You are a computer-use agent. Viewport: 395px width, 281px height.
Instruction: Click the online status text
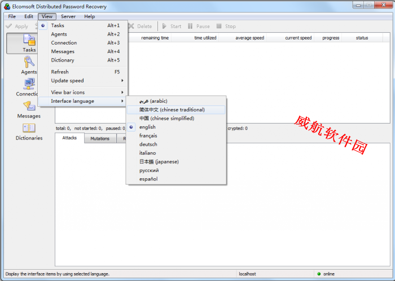click(329, 274)
